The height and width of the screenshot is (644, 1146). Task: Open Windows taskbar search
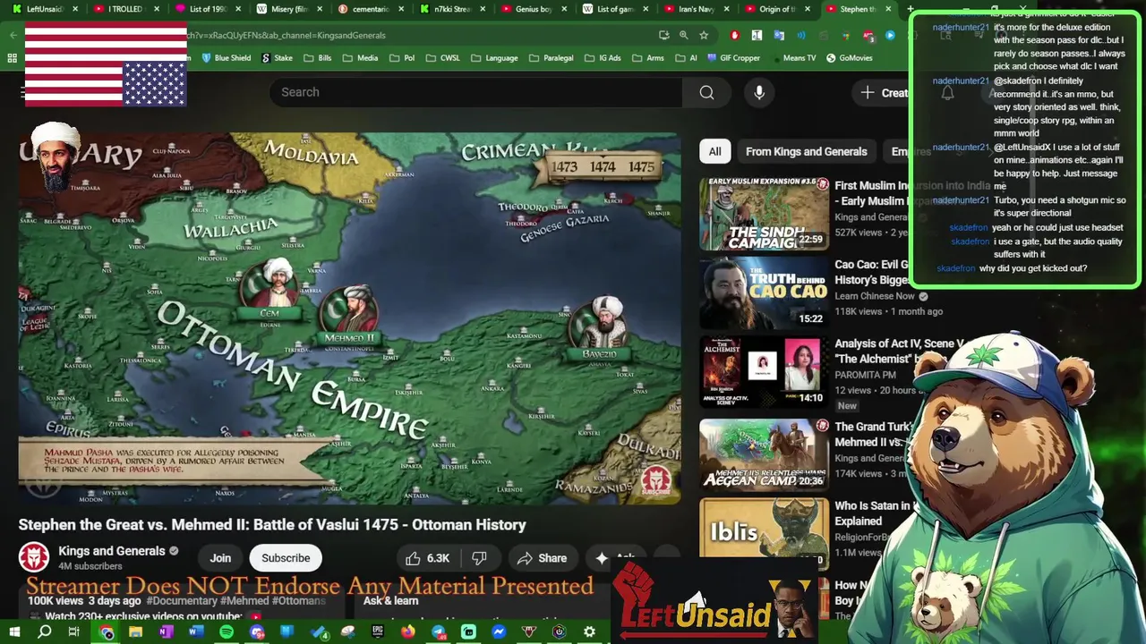coord(45,632)
